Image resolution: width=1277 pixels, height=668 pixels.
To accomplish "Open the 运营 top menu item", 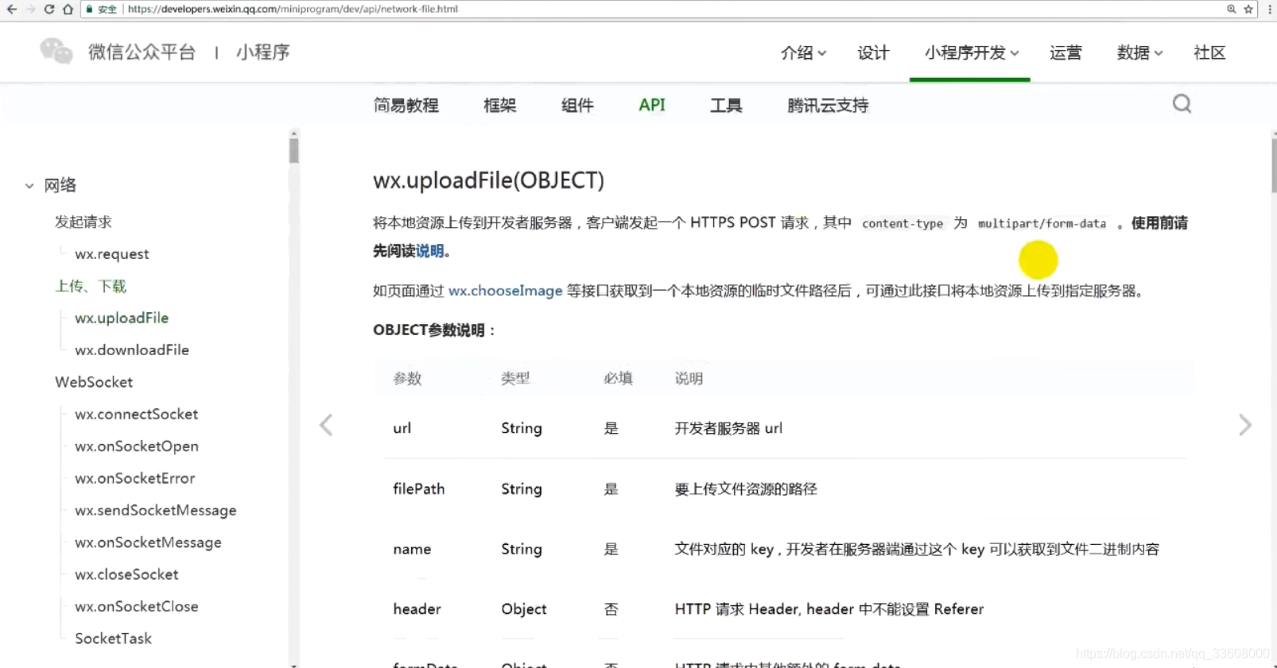I will point(1065,53).
